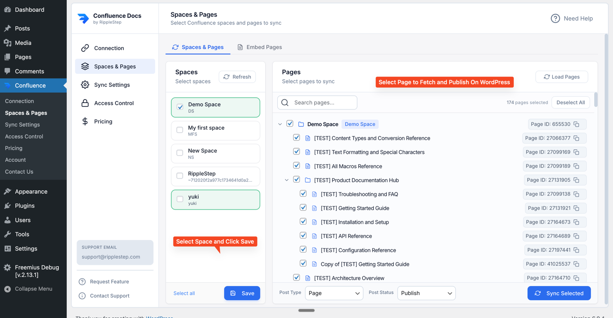The width and height of the screenshot is (613, 318).
Task: Click the Contact Support link
Action: click(x=110, y=296)
